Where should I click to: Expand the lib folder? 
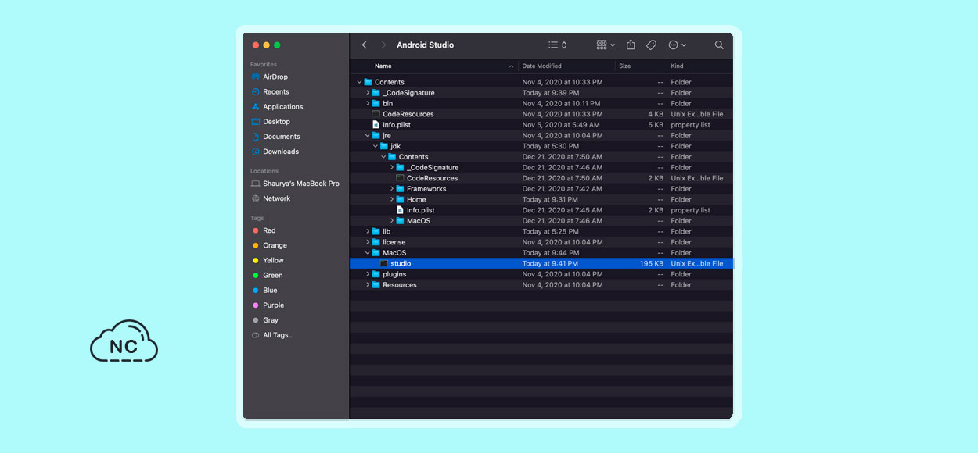coord(368,232)
